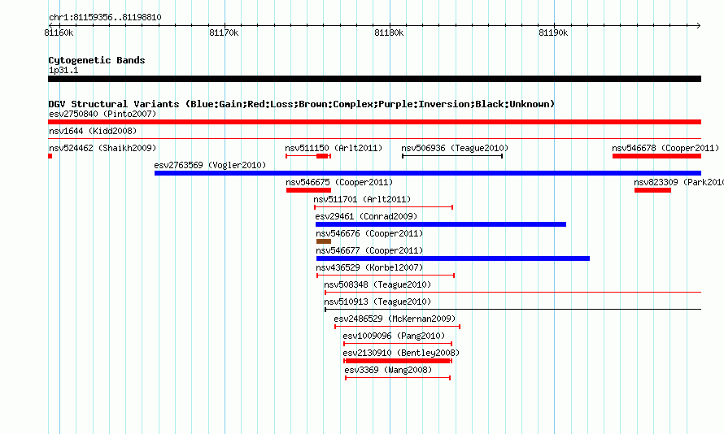Click the blue nsv546677 gain bar
The height and width of the screenshot is (434, 724).
tap(453, 258)
